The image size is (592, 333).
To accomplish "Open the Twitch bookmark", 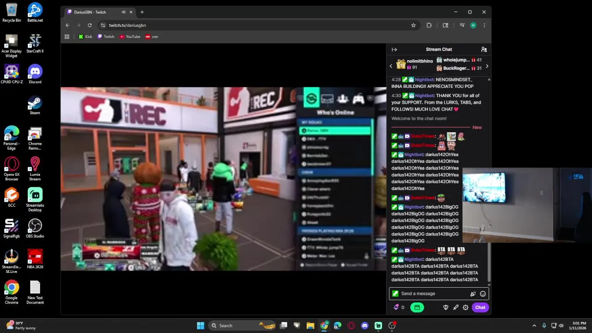I will pos(106,37).
